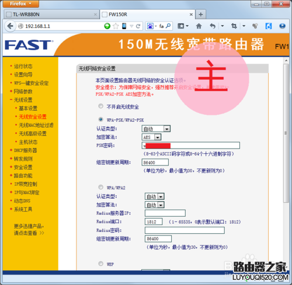
Task: Click the undo arrow toolbar icon
Action: click(213, 26)
